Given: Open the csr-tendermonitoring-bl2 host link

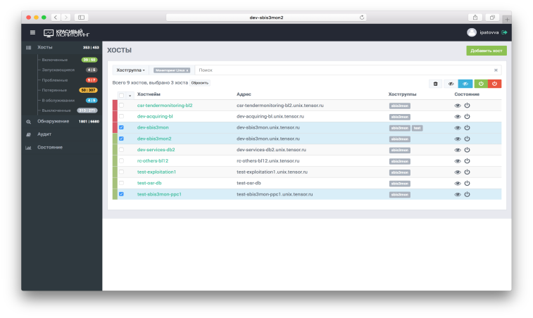Looking at the screenshot, I should (165, 106).
